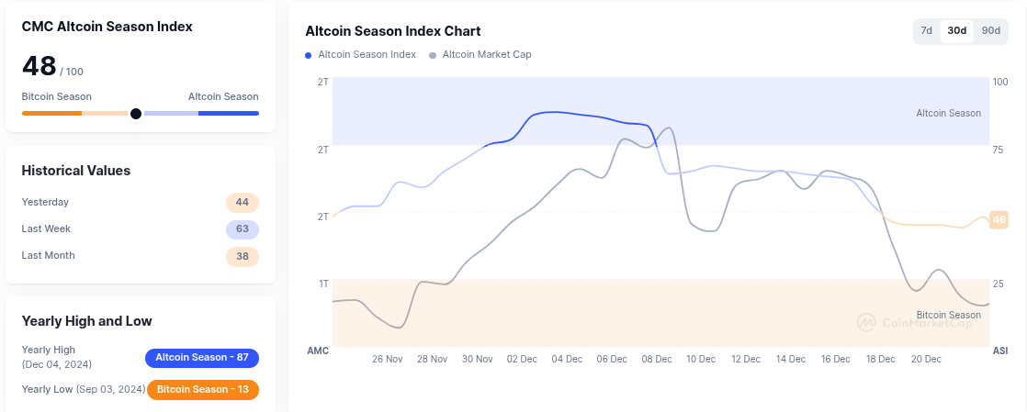Click the Altcoin Season - 87 badge
Image resolution: width=1027 pixels, height=412 pixels.
click(x=202, y=358)
